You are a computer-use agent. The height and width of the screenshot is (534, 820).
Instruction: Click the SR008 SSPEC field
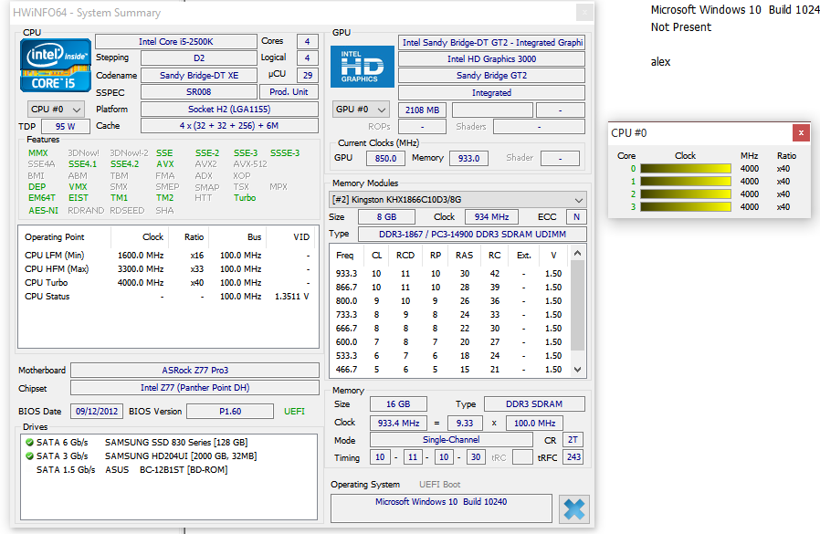point(199,92)
